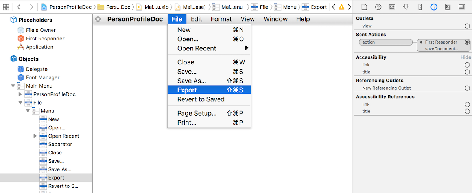Click Accessibility References link circle
The image size is (472, 193).
[467, 104]
